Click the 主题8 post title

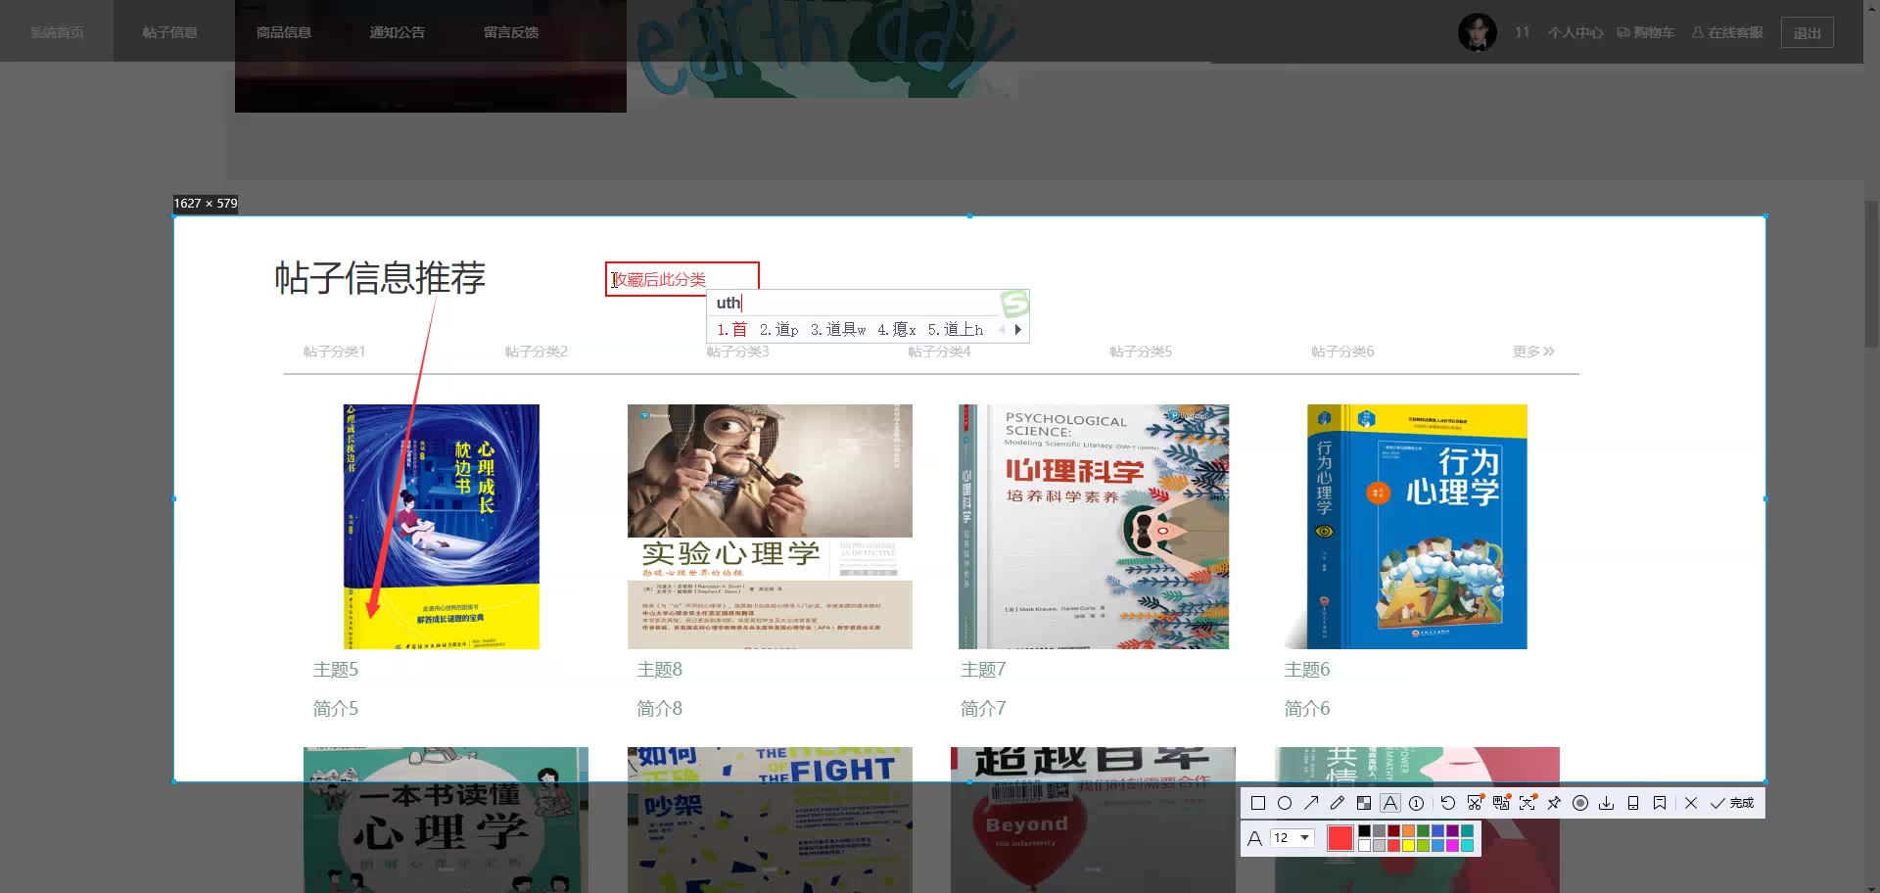tap(660, 670)
